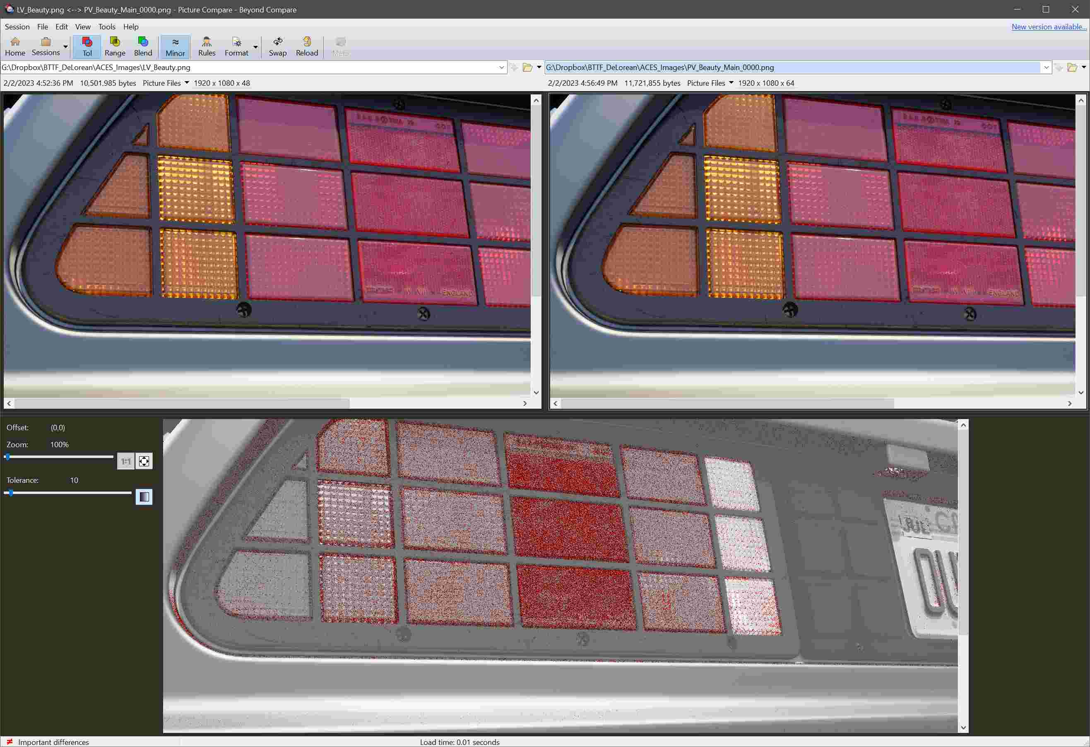The image size is (1090, 747).
Task: Toggle the tolerance gradient display button
Action: [x=144, y=497]
